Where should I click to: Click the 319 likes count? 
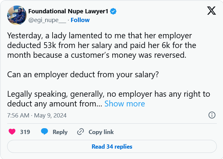pos(25,132)
